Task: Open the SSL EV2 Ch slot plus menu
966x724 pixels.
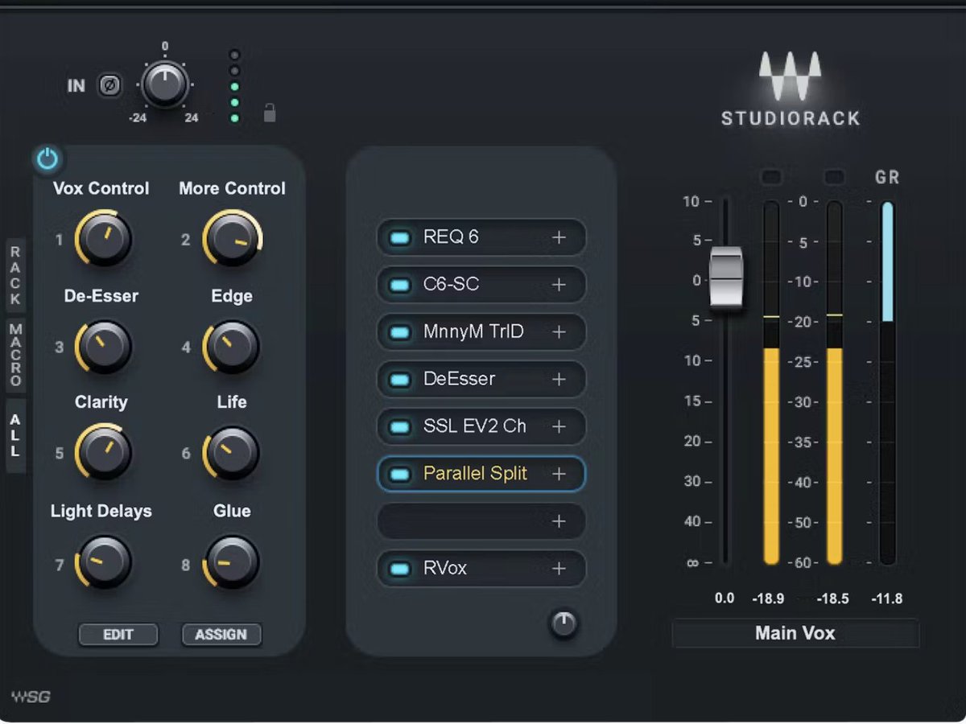Action: point(559,426)
